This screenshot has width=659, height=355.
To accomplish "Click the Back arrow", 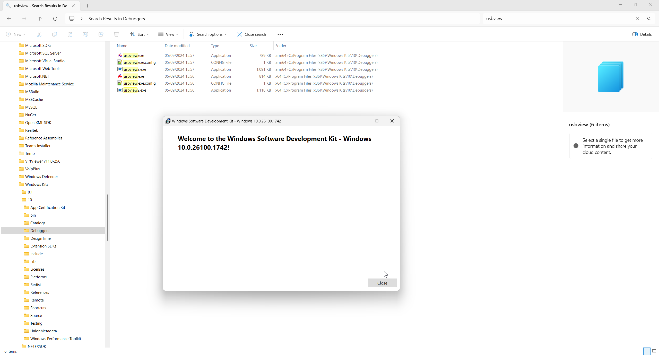I will [9, 19].
